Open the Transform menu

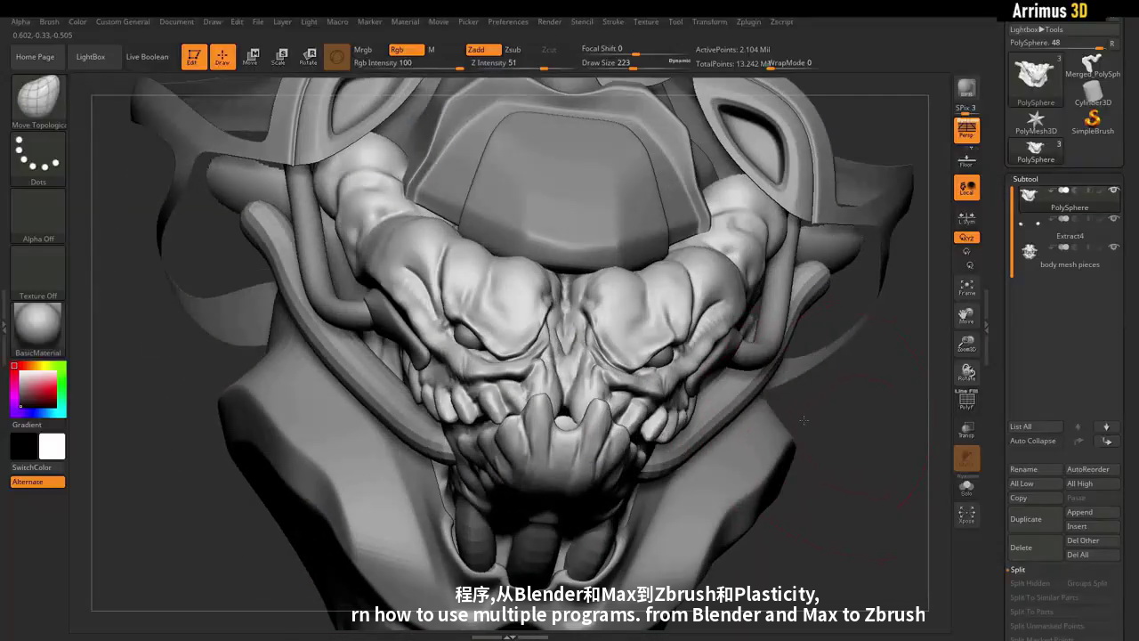(x=709, y=21)
